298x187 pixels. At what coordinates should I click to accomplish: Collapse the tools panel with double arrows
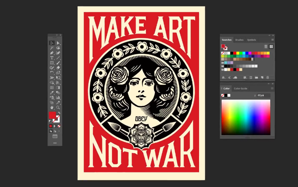tap(57, 35)
